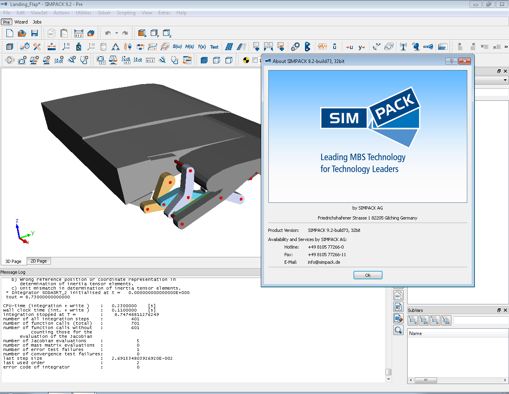
Task: Click the search magnifier icon beside the message log
Action: coord(398,330)
